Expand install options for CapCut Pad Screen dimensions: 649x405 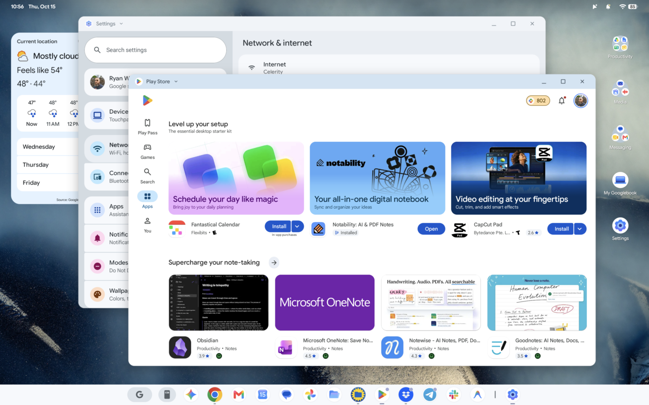click(580, 229)
